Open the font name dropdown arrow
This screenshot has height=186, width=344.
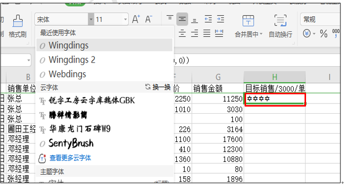point(91,19)
